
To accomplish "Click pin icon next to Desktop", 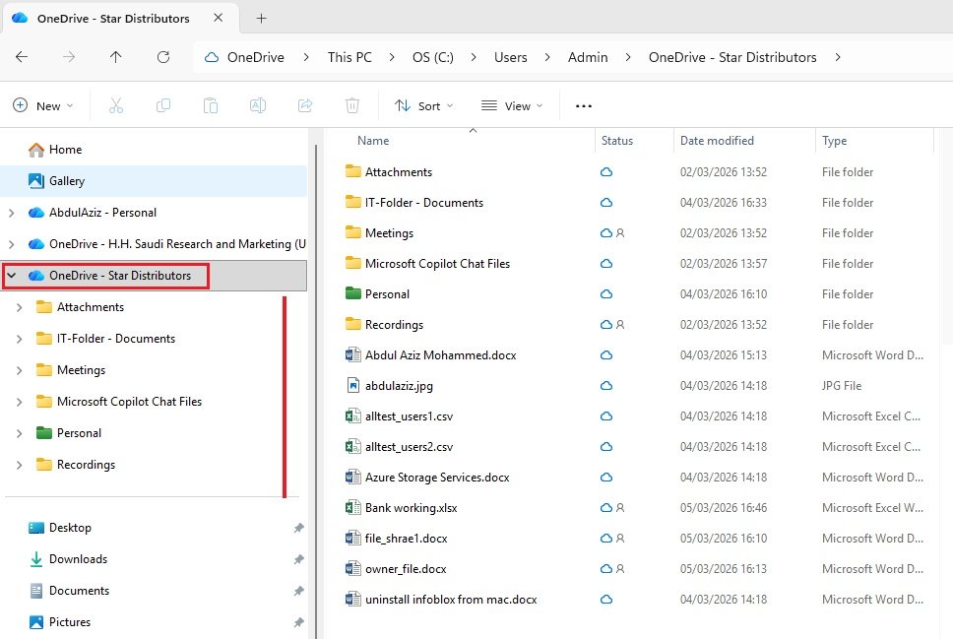I will pos(298,528).
